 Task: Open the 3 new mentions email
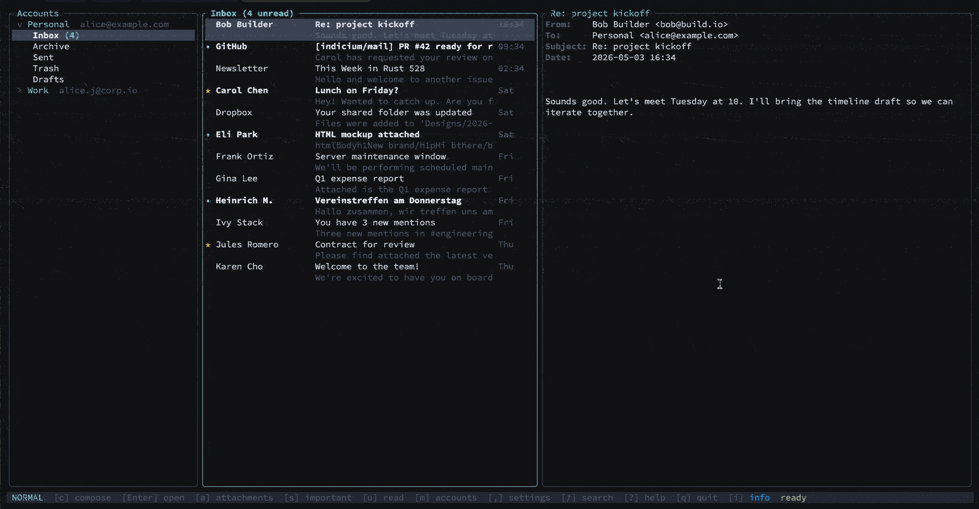[x=370, y=228]
